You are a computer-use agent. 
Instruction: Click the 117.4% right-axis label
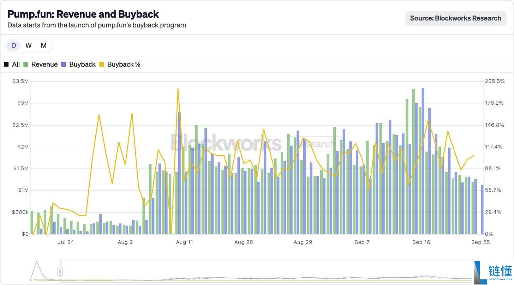[494, 147]
